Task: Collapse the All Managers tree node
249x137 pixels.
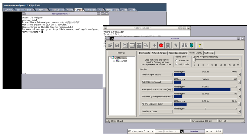Action: 111,58
